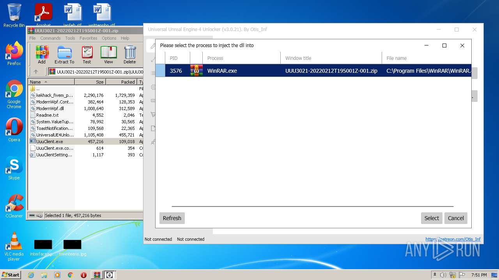Click the Cancel button
Screen dimensions: 499x280
[x=456, y=218]
